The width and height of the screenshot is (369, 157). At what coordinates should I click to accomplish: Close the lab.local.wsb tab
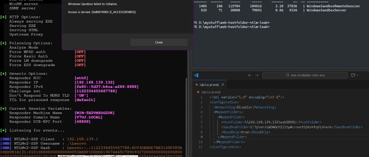tap(223, 85)
